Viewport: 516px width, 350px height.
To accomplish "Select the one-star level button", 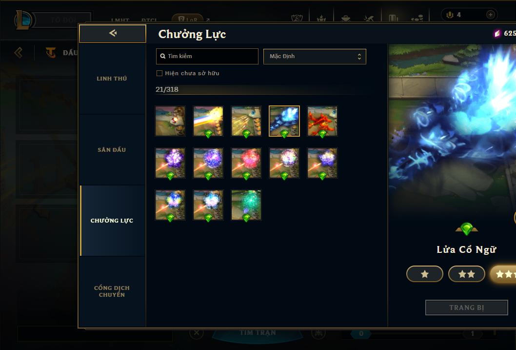I will pos(424,274).
